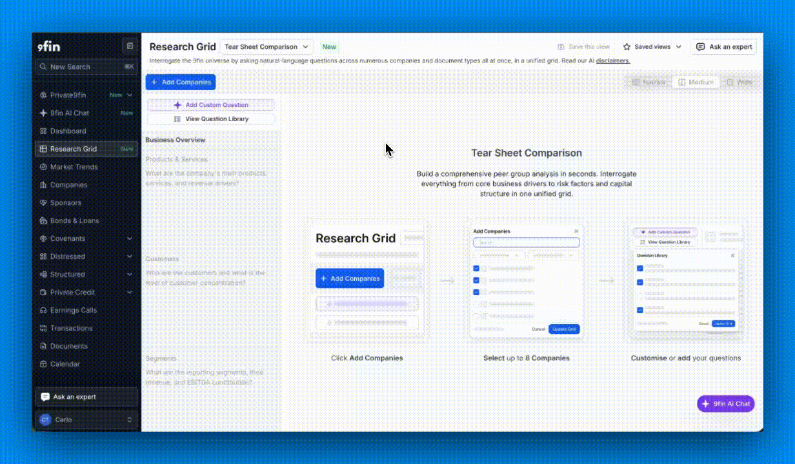Expand the Private Credit sidebar section
795x464 pixels.
pyautogui.click(x=86, y=293)
